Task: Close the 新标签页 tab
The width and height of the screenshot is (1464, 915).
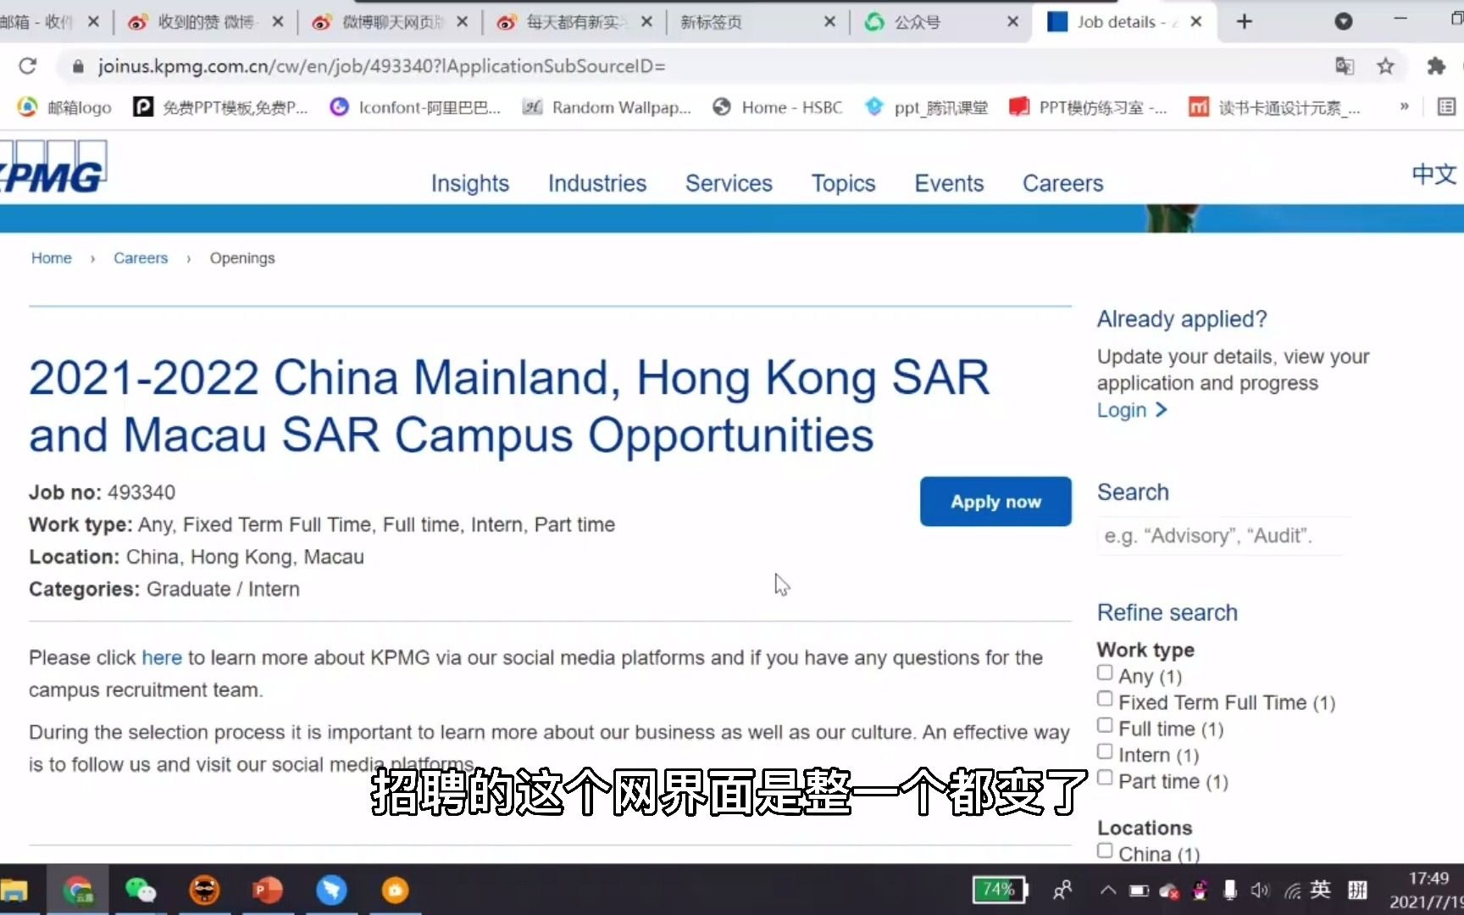Action: click(829, 22)
